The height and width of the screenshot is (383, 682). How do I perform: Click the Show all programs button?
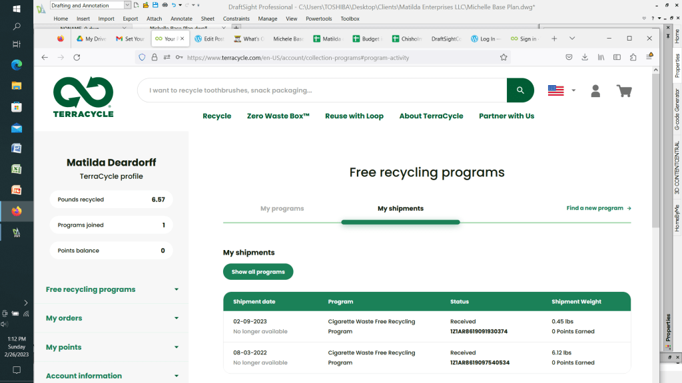coord(258,272)
